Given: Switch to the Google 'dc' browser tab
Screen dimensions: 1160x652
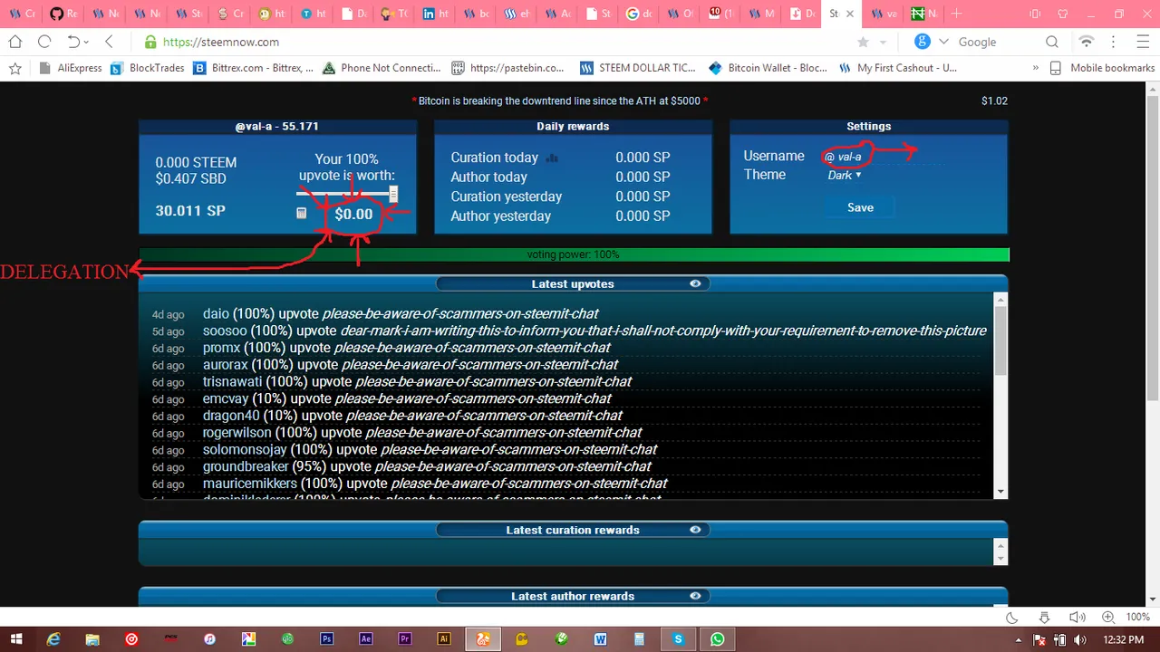Looking at the screenshot, I should (x=638, y=14).
